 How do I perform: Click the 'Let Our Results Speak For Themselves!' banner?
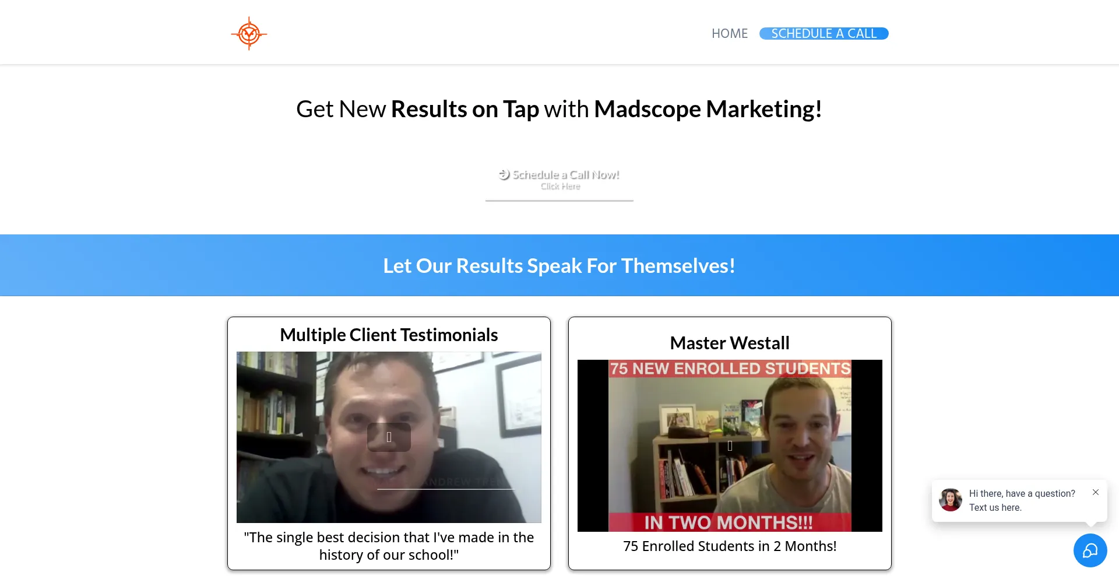point(559,266)
